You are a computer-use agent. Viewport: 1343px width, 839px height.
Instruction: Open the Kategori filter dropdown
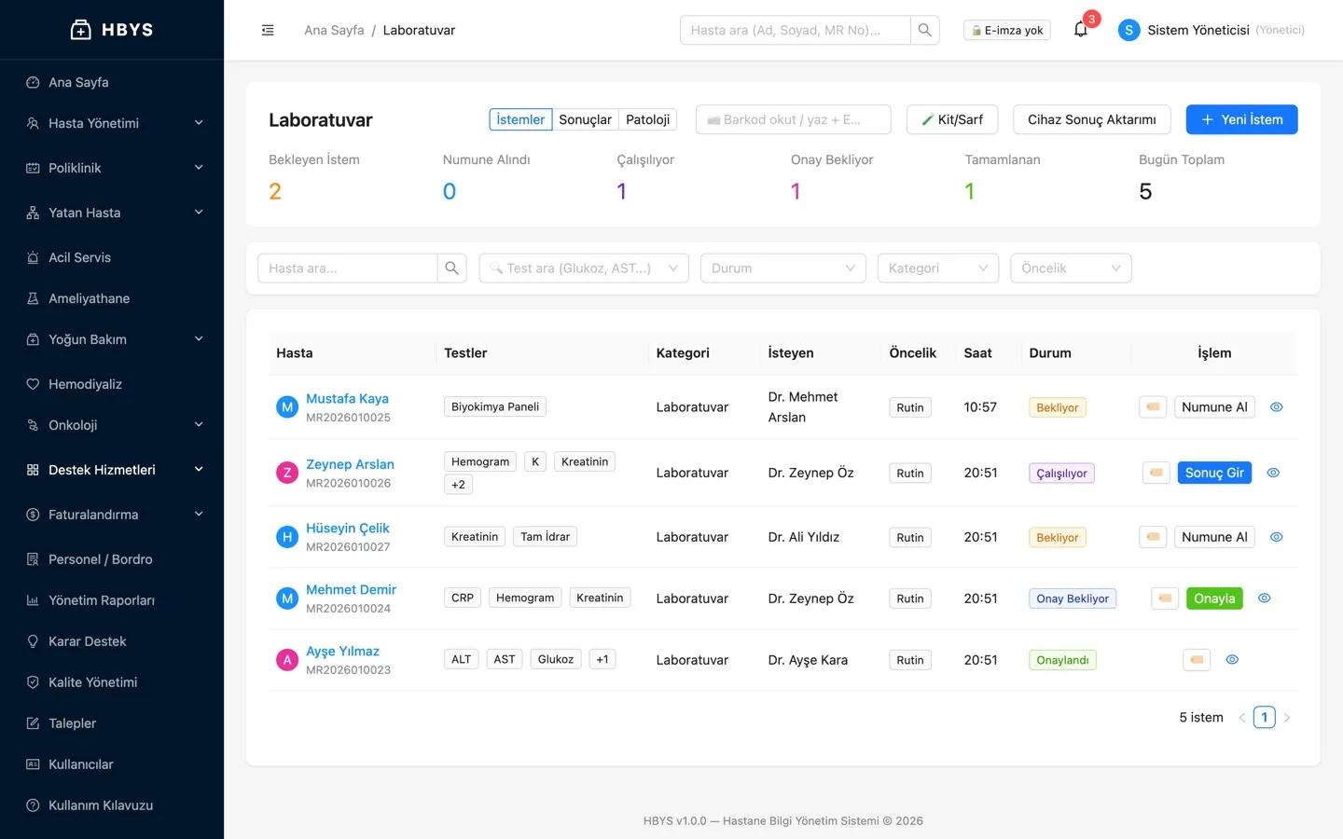(938, 268)
